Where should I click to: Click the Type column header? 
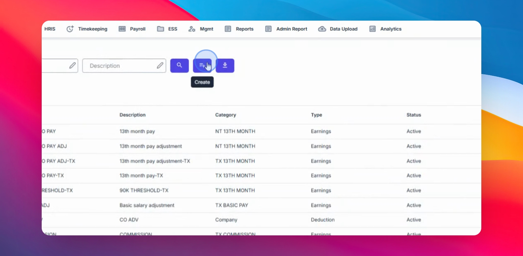point(316,115)
